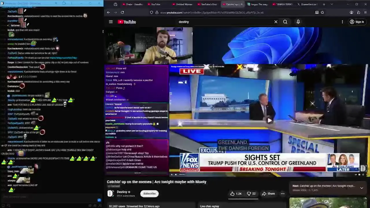Click username 'Kurchucknorris' in top chat message
370x208 pixels.
15,16
